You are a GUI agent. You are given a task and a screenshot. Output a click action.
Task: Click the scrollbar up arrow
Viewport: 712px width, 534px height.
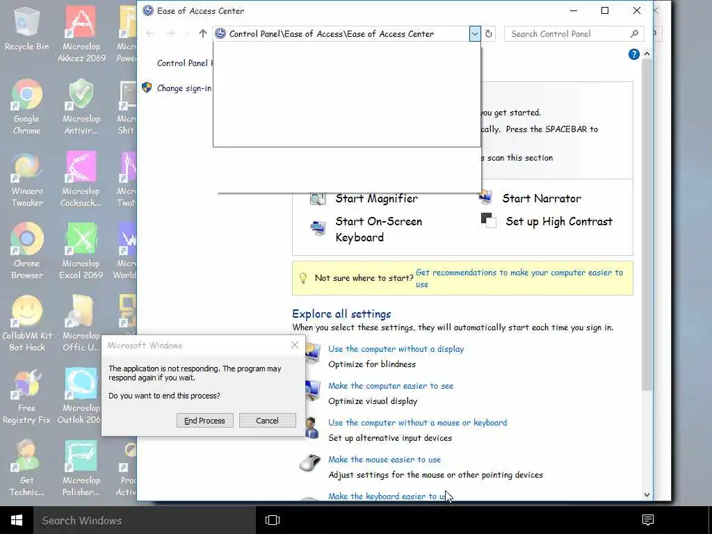(x=647, y=54)
